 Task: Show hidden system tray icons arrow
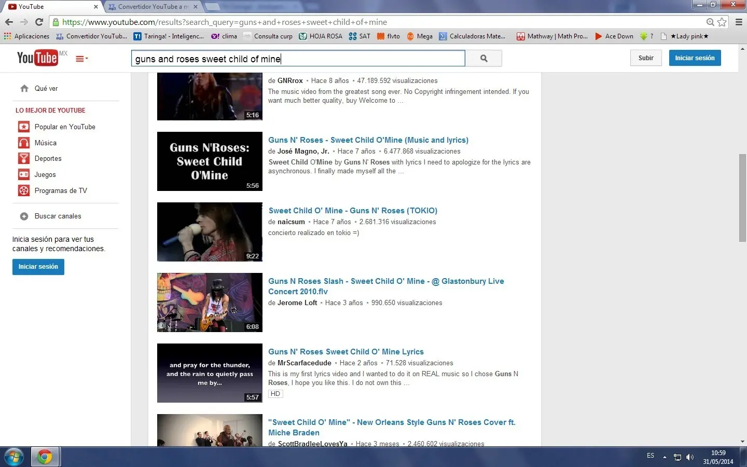pos(665,457)
